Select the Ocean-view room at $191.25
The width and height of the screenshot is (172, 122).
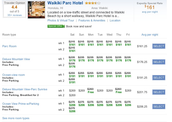[159, 78]
